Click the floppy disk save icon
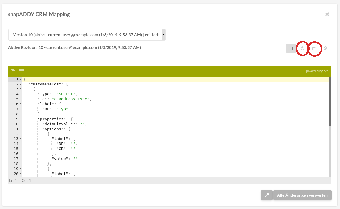340x209 pixels. pyautogui.click(x=314, y=48)
